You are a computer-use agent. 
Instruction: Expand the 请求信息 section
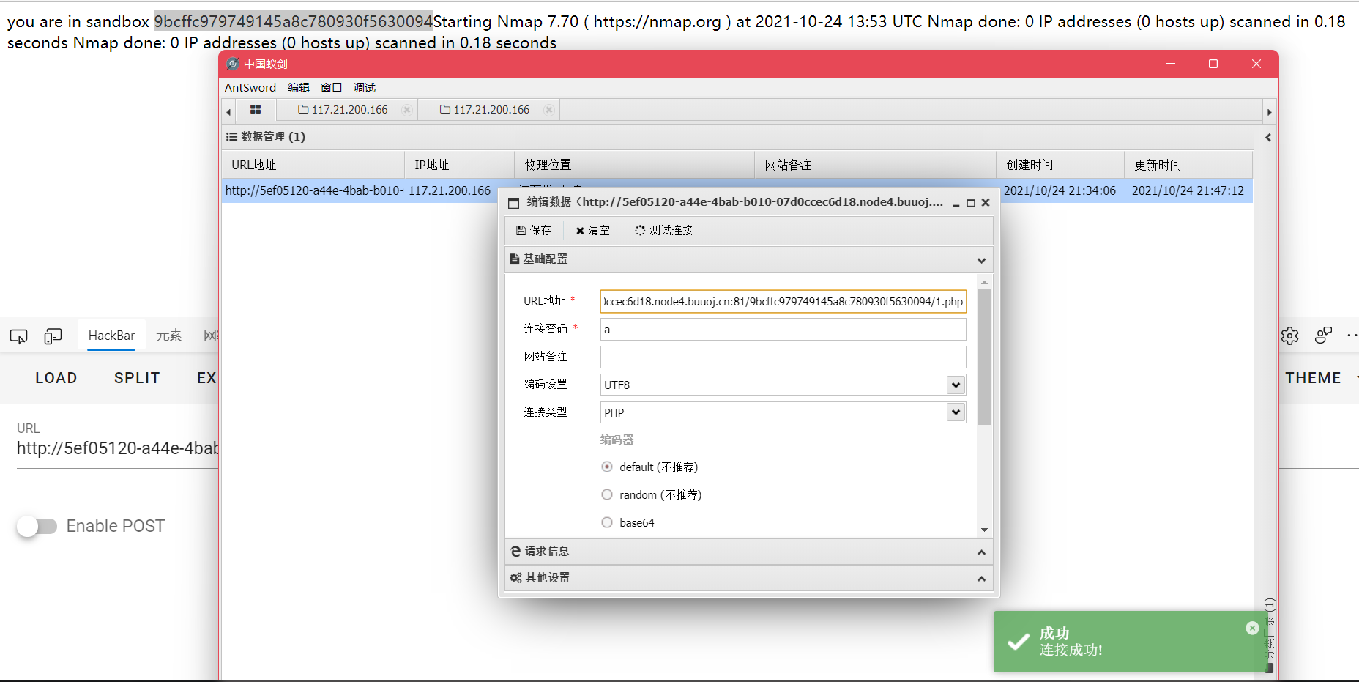pyautogui.click(x=981, y=552)
